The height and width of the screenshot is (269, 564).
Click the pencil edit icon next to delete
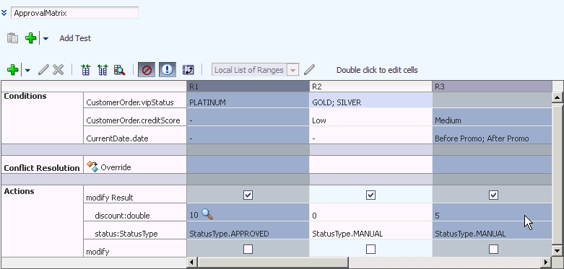[x=43, y=69]
